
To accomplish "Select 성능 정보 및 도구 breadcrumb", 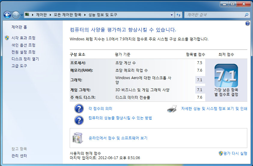I will tap(103, 15).
